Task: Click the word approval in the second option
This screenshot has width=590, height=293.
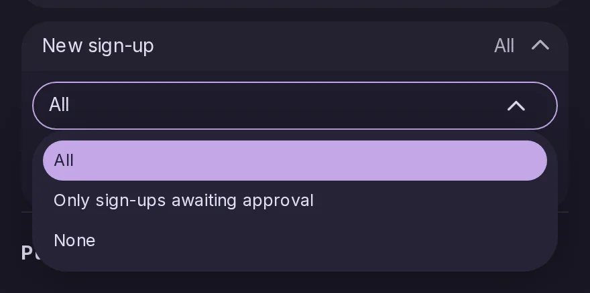Action: tap(278, 201)
